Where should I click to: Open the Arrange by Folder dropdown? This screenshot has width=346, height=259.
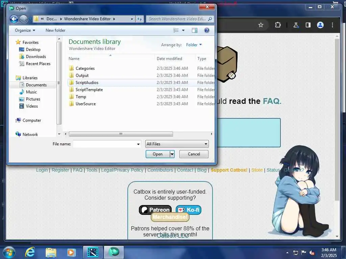click(x=194, y=45)
